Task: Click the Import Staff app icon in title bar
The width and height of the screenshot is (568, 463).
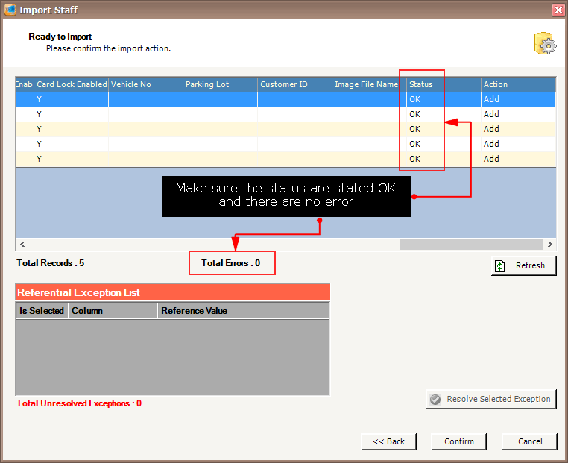Action: click(10, 10)
